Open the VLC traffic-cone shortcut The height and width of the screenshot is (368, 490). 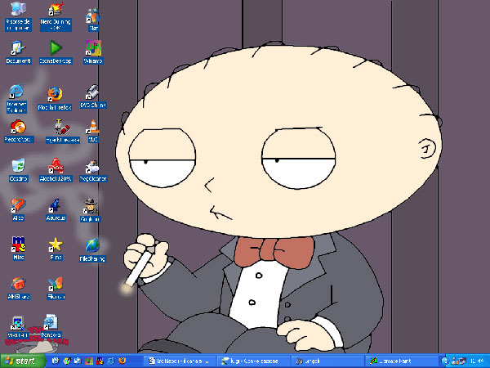(x=93, y=131)
